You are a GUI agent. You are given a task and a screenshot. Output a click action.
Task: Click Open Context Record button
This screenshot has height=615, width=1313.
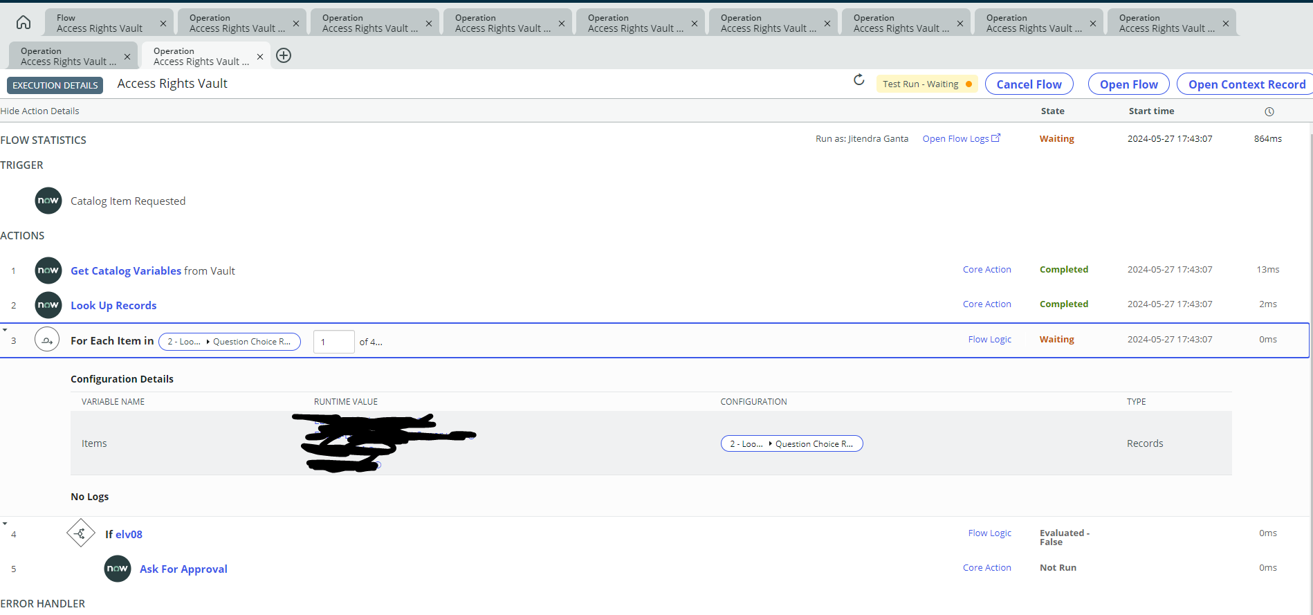click(1247, 84)
